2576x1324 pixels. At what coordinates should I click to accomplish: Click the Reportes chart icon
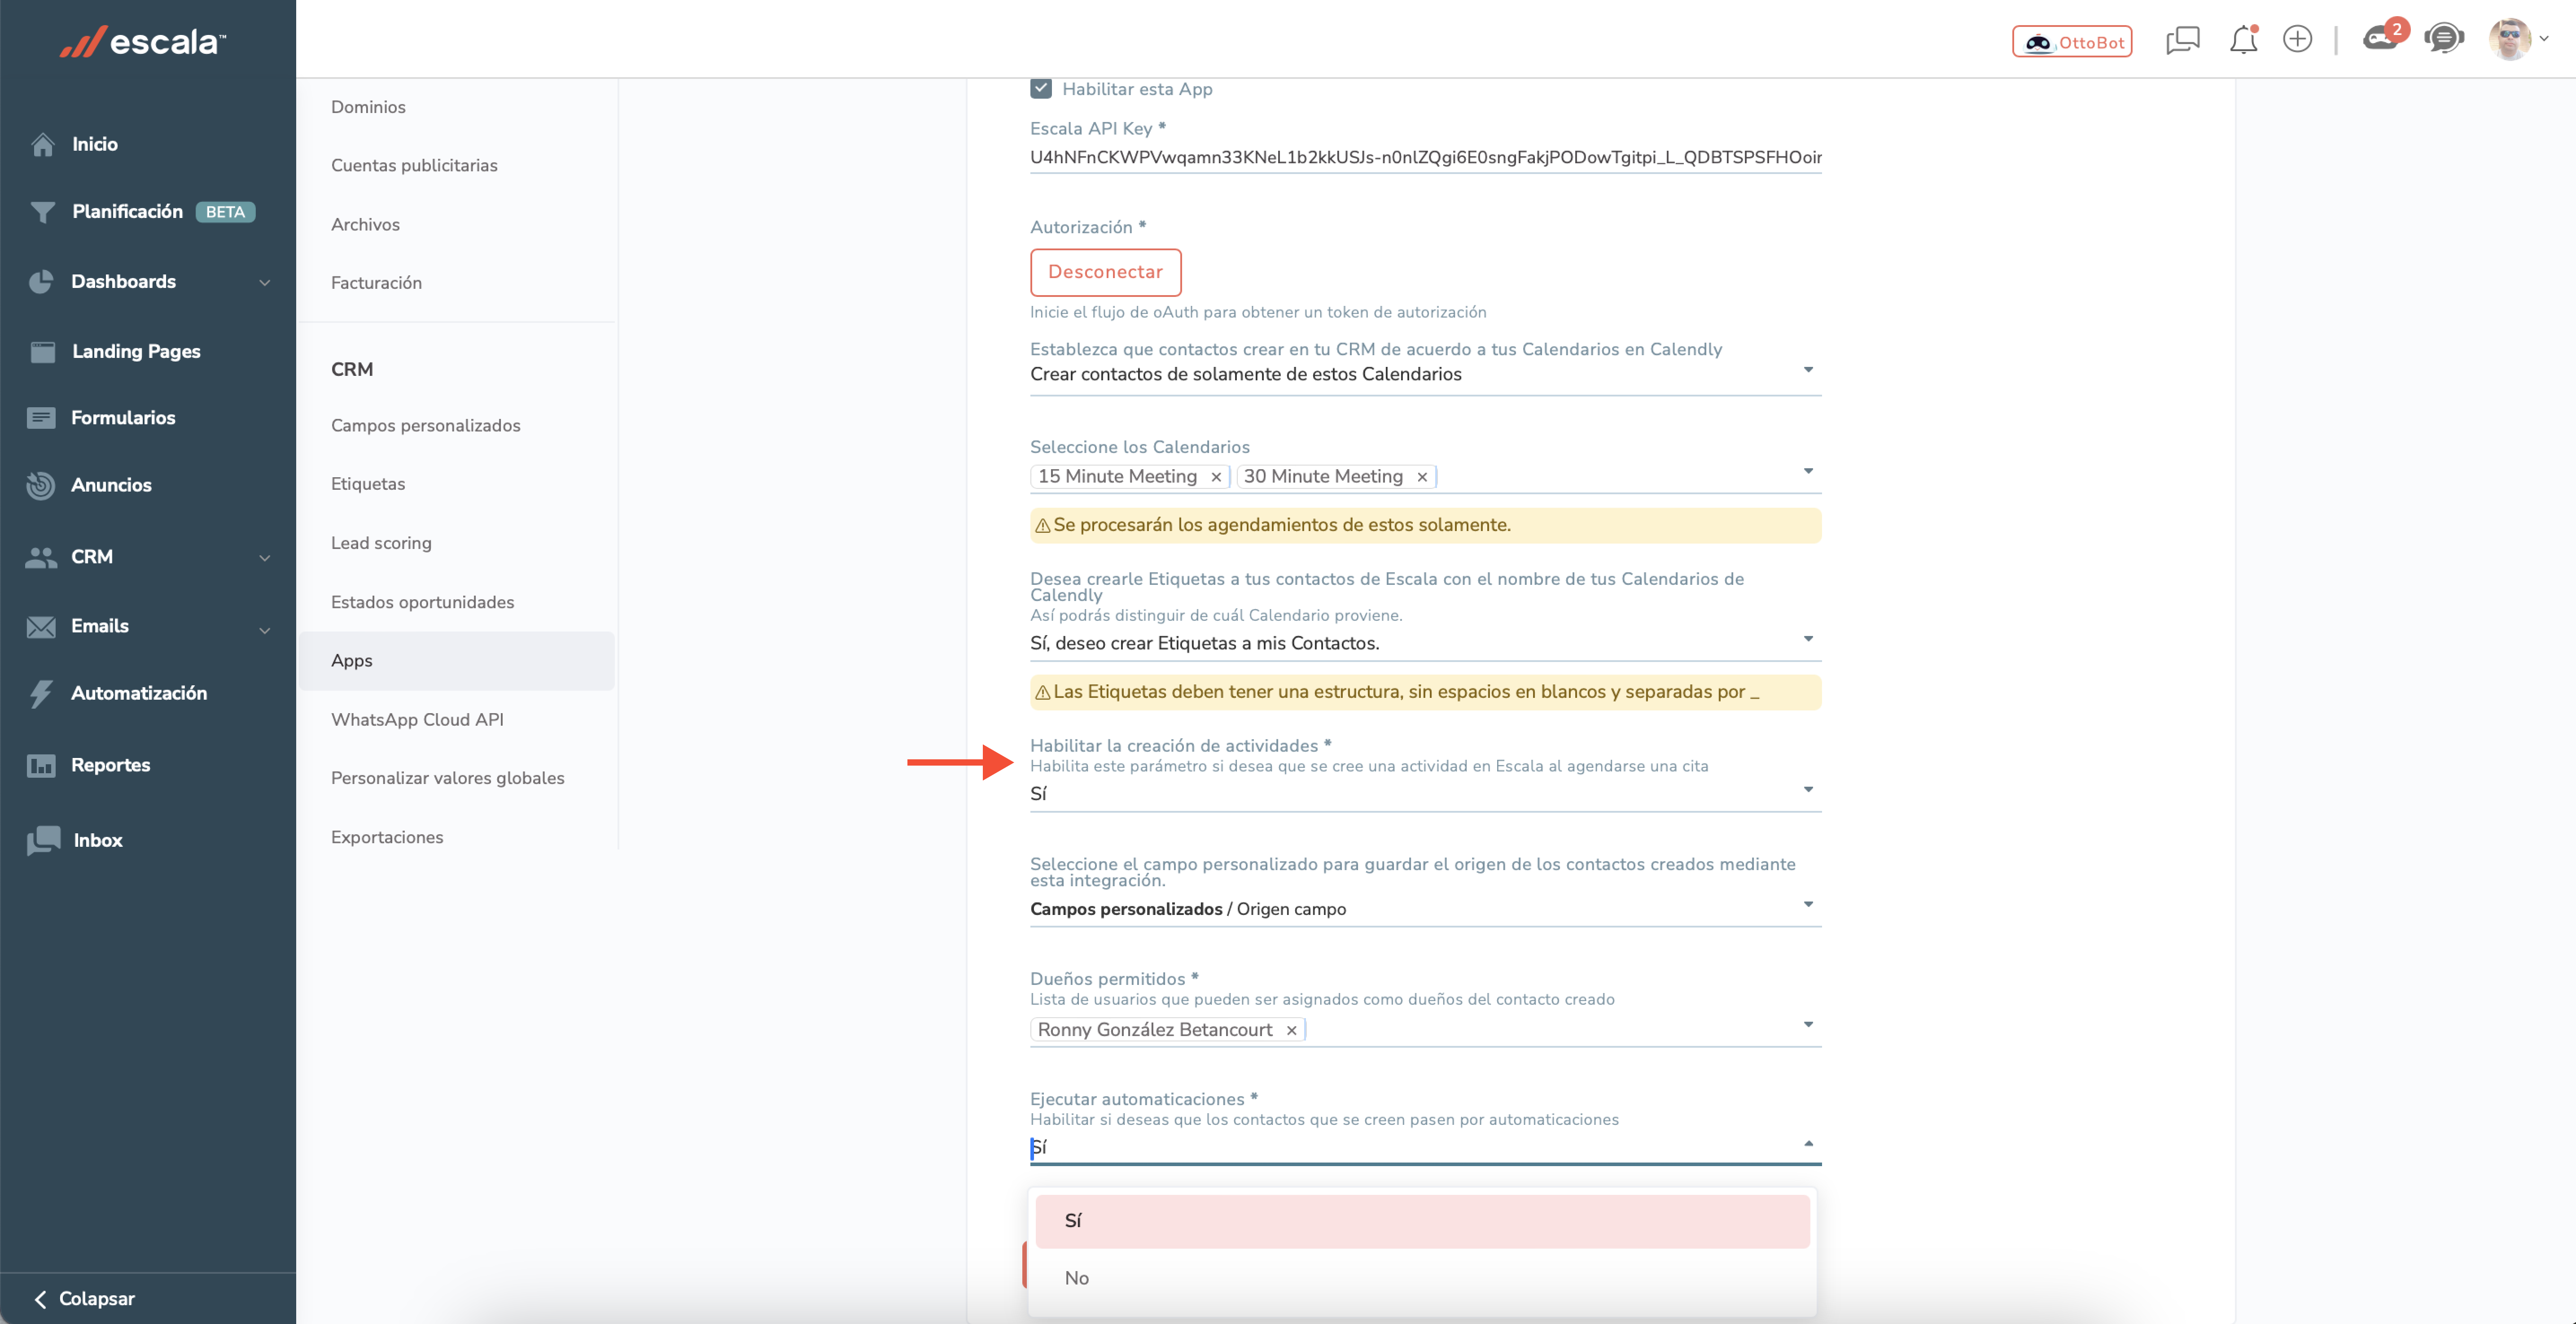41,766
